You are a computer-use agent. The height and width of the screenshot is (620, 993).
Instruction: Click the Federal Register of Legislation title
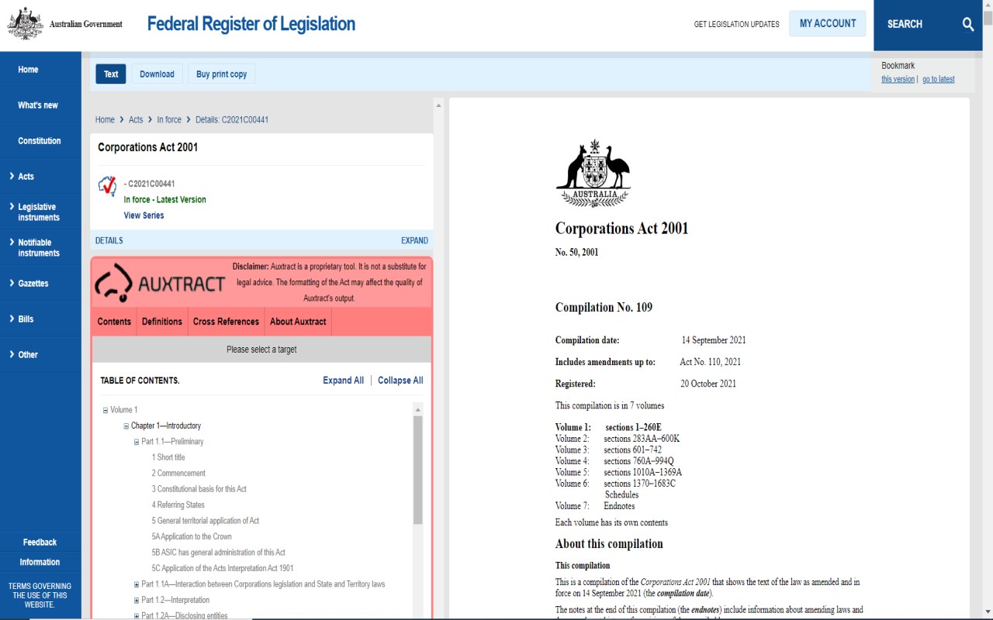coord(251,24)
